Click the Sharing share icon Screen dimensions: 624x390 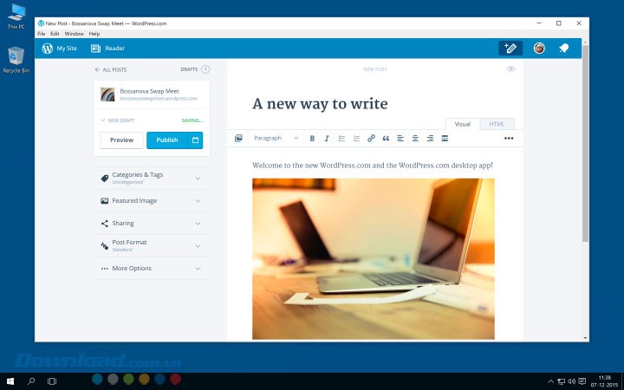[104, 224]
